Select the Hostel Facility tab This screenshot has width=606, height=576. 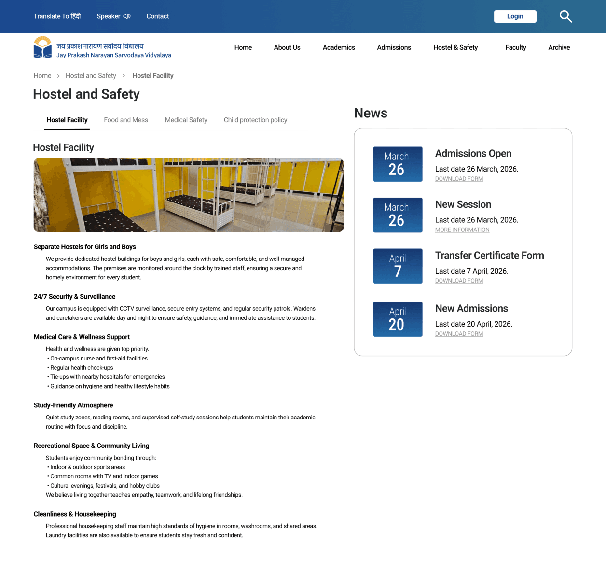[67, 120]
